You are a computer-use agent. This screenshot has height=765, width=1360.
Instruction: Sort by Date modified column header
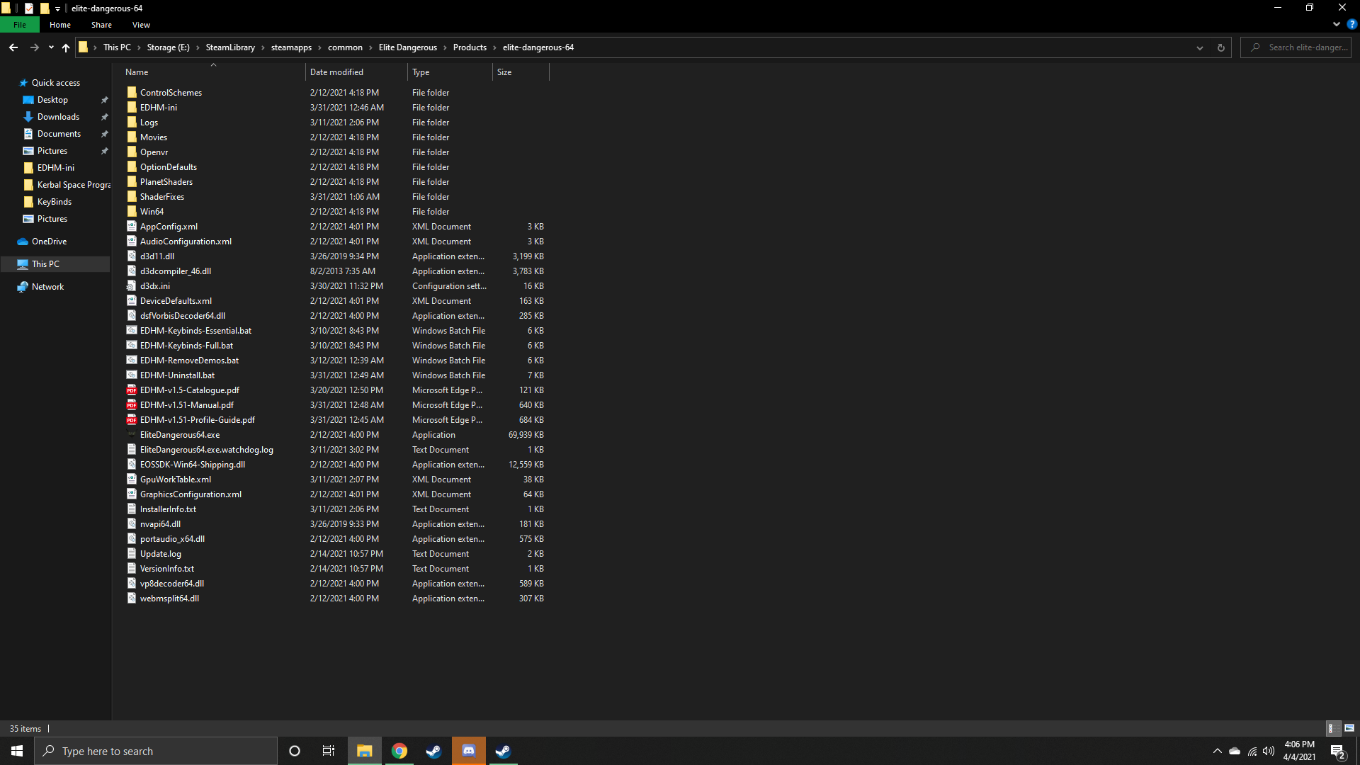356,72
